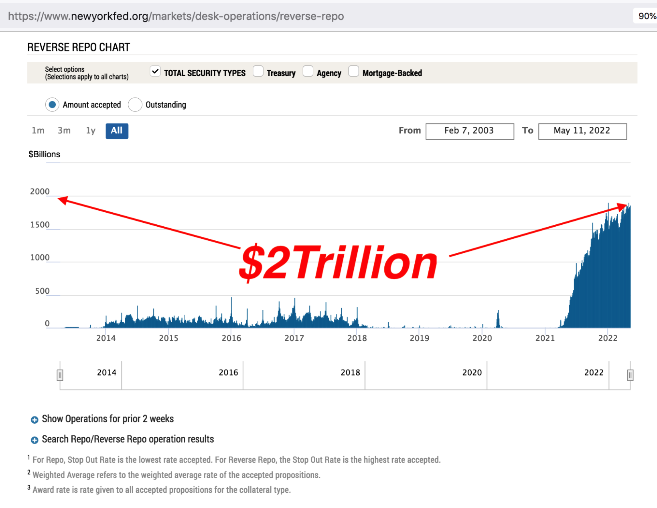Click the To date field

click(582, 131)
